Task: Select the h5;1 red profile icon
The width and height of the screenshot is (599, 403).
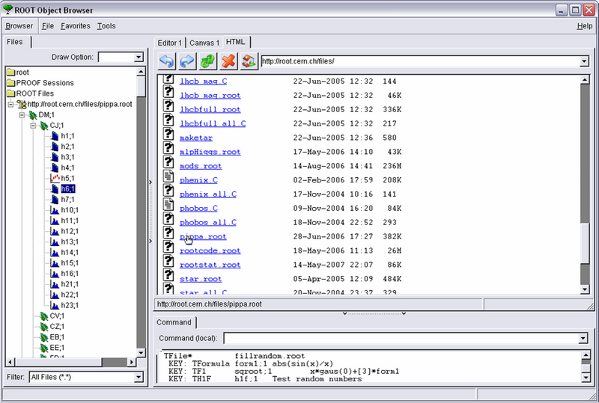Action: pyautogui.click(x=55, y=178)
